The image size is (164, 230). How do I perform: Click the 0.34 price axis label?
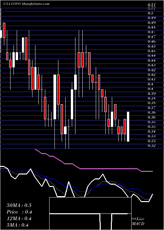[151, 131]
